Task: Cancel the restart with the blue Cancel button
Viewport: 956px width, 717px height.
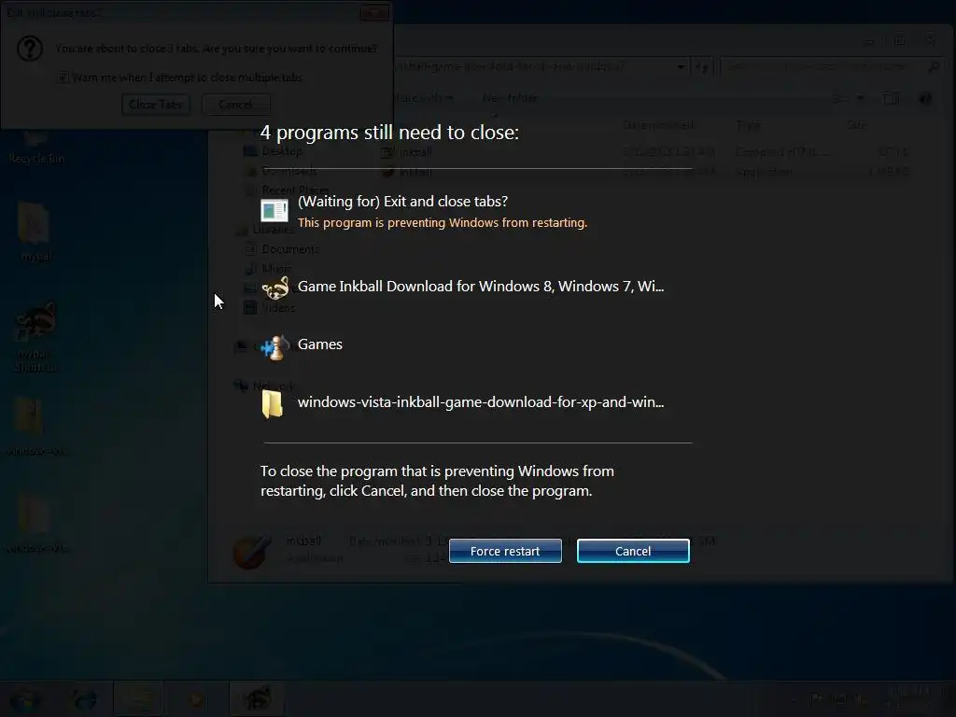Action: click(x=633, y=551)
